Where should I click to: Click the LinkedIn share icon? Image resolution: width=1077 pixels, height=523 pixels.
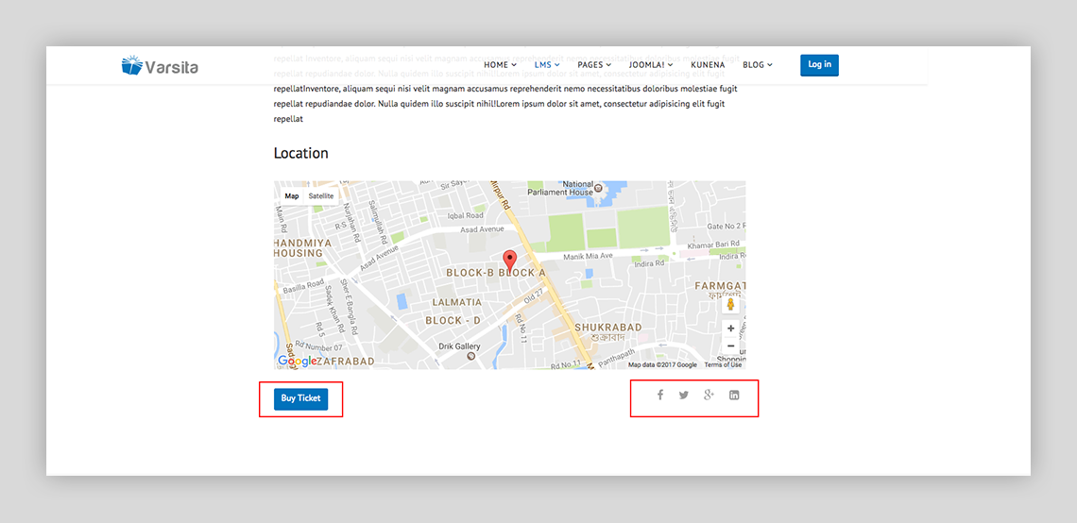[x=734, y=395]
